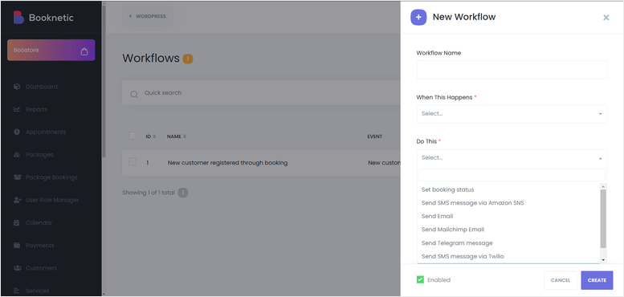This screenshot has height=297, width=624.
Task: Click the CREATE button
Action: pyautogui.click(x=597, y=280)
